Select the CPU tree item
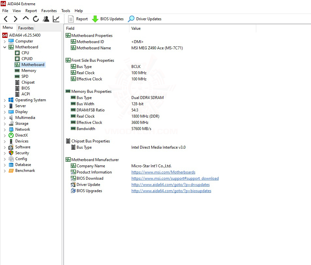 (x=25, y=53)
